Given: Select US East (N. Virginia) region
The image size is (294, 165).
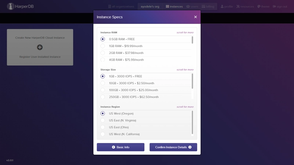Looking at the screenshot, I should coord(146,121).
